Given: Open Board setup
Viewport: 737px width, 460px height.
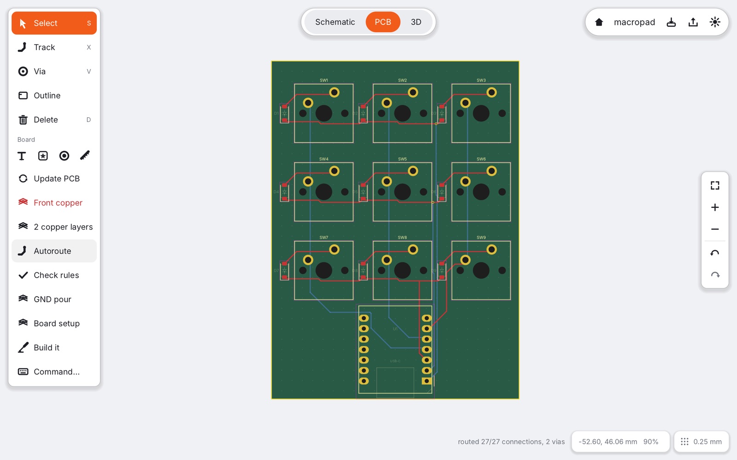Looking at the screenshot, I should (x=54, y=323).
